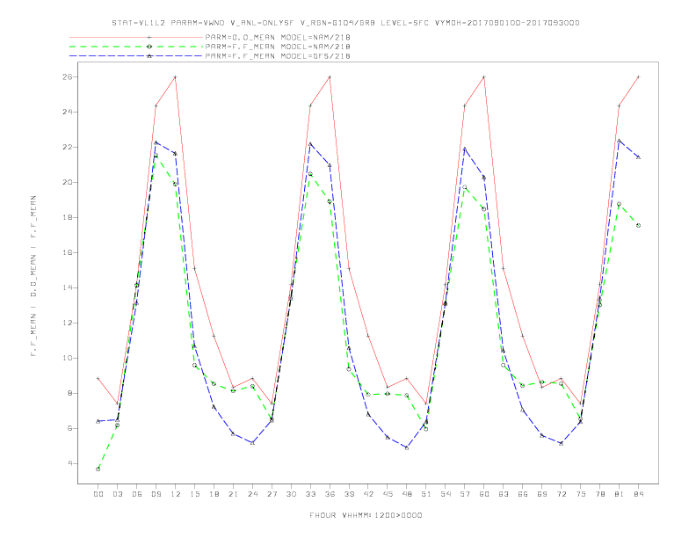The height and width of the screenshot is (538, 696).
Task: Click x-axis tick label 81
Action: pyautogui.click(x=619, y=494)
